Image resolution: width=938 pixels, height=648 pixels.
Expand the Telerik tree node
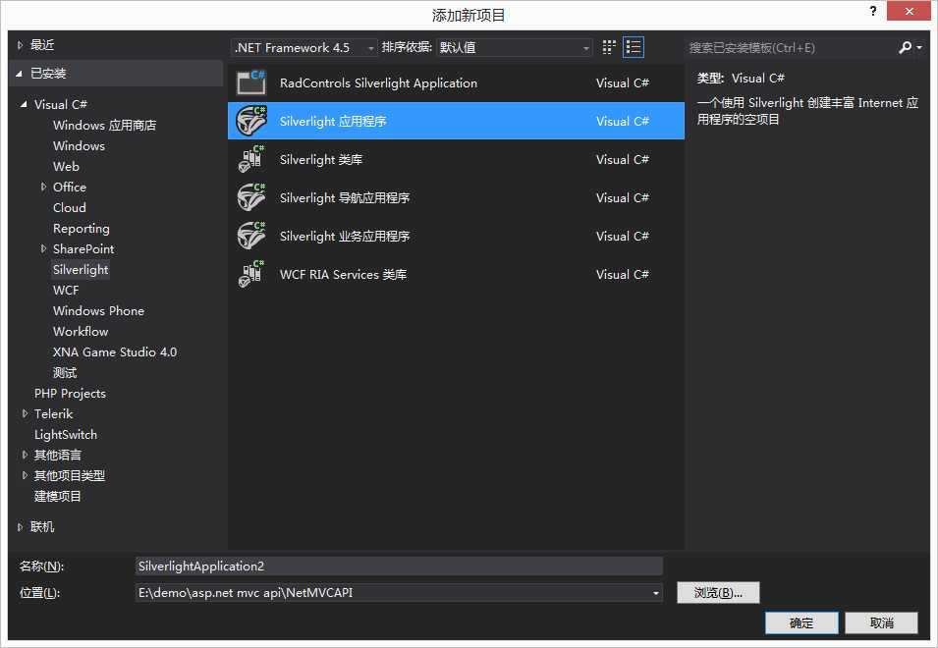(25, 413)
